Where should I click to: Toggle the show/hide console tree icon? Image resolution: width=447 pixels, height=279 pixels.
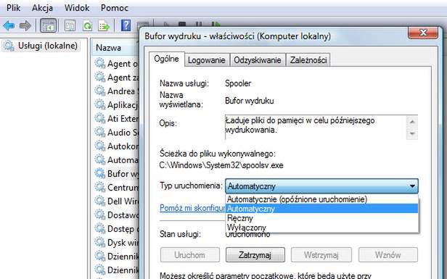48,25
